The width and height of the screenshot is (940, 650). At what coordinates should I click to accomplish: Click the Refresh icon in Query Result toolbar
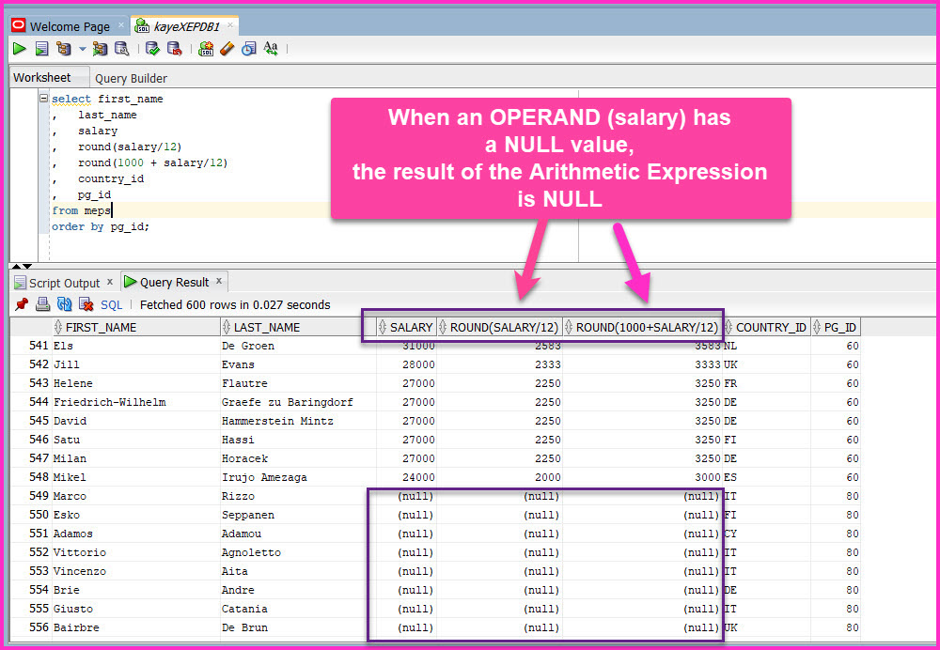click(64, 304)
